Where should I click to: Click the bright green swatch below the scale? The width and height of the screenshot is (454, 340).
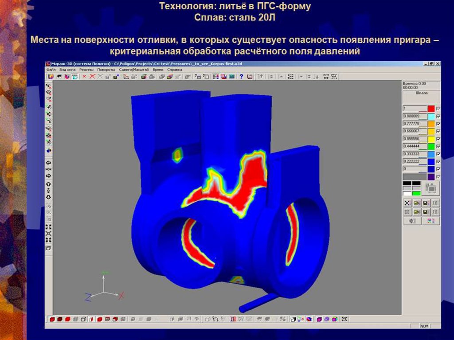pyautogui.click(x=416, y=193)
